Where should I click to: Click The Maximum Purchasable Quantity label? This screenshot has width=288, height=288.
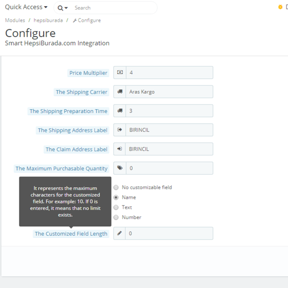[x=62, y=168]
